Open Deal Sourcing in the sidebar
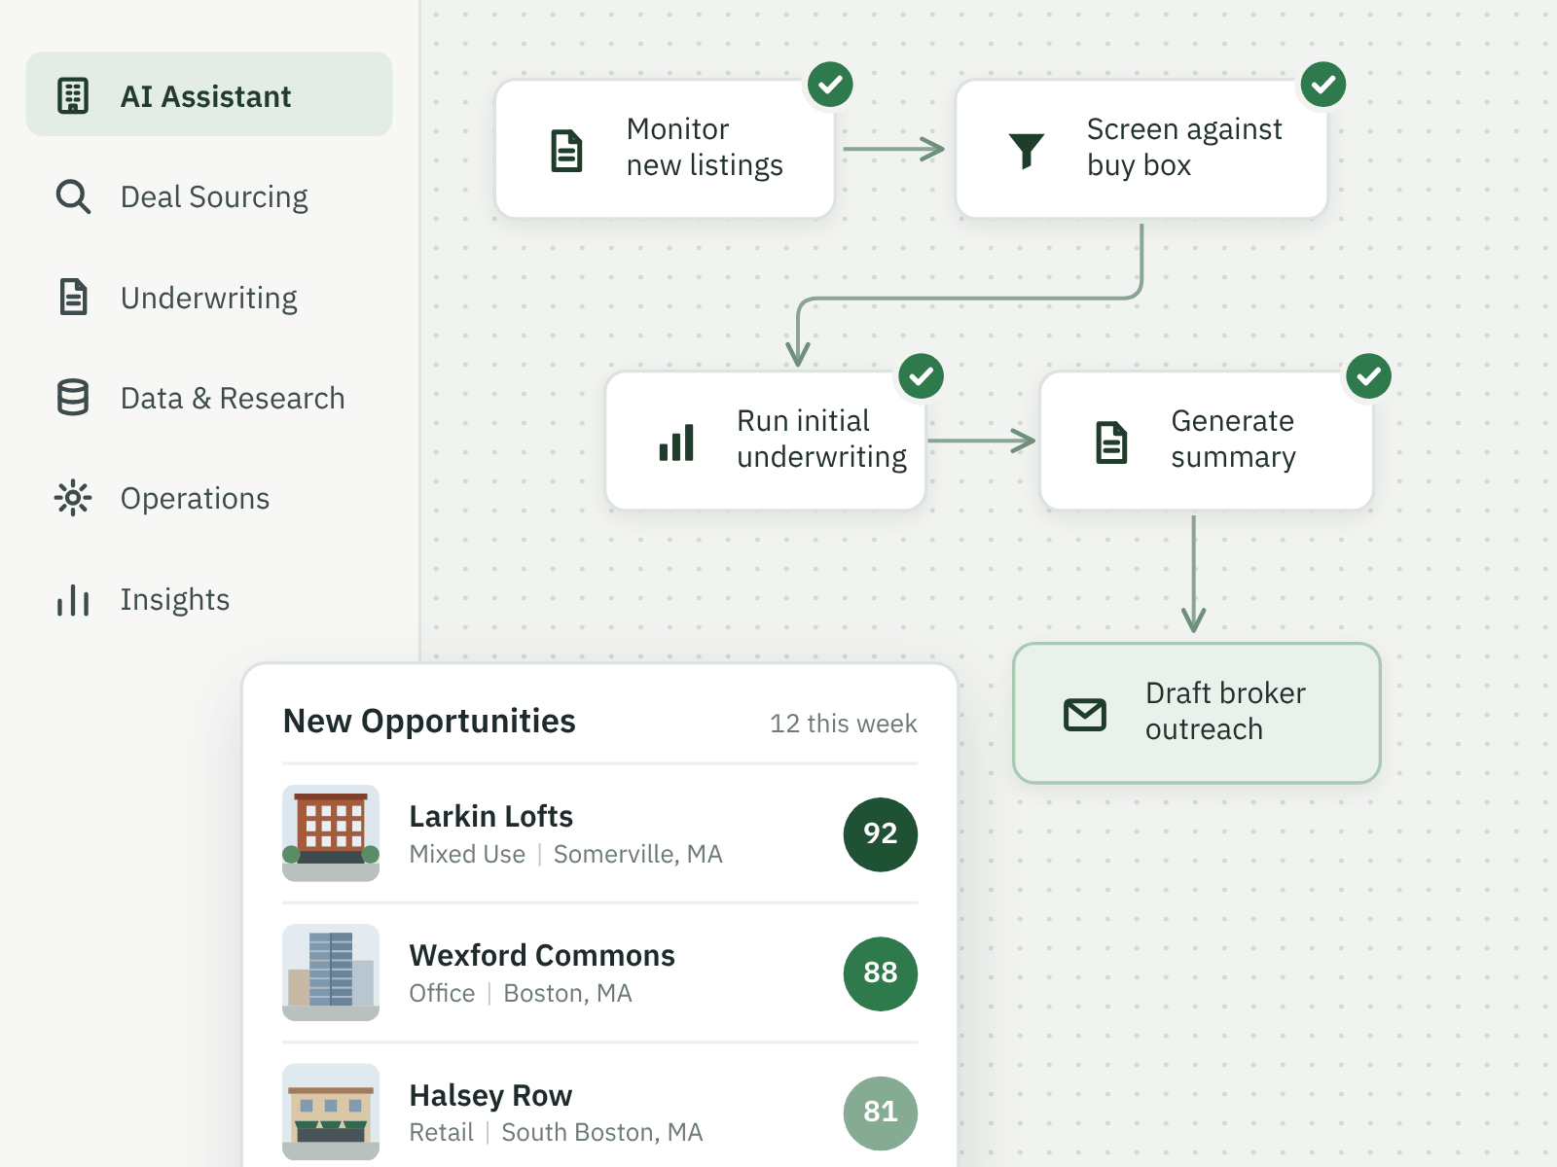 click(214, 196)
